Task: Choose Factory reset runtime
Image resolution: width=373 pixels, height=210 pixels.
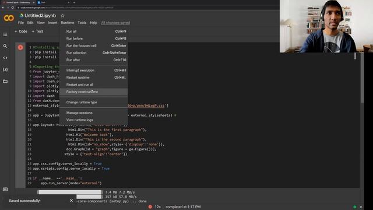Action: pyautogui.click(x=93, y=92)
